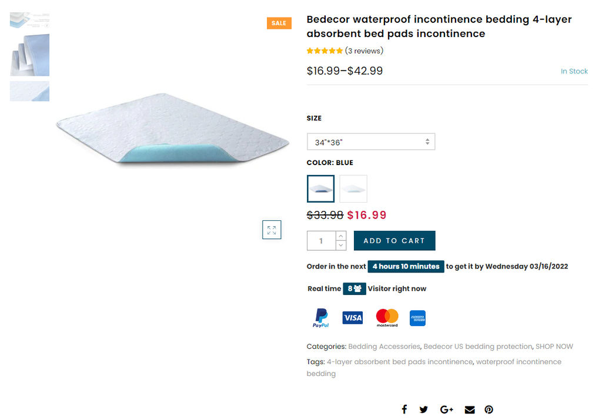Click the Visa payment icon
Screen dimensions: 602x420
point(353,318)
